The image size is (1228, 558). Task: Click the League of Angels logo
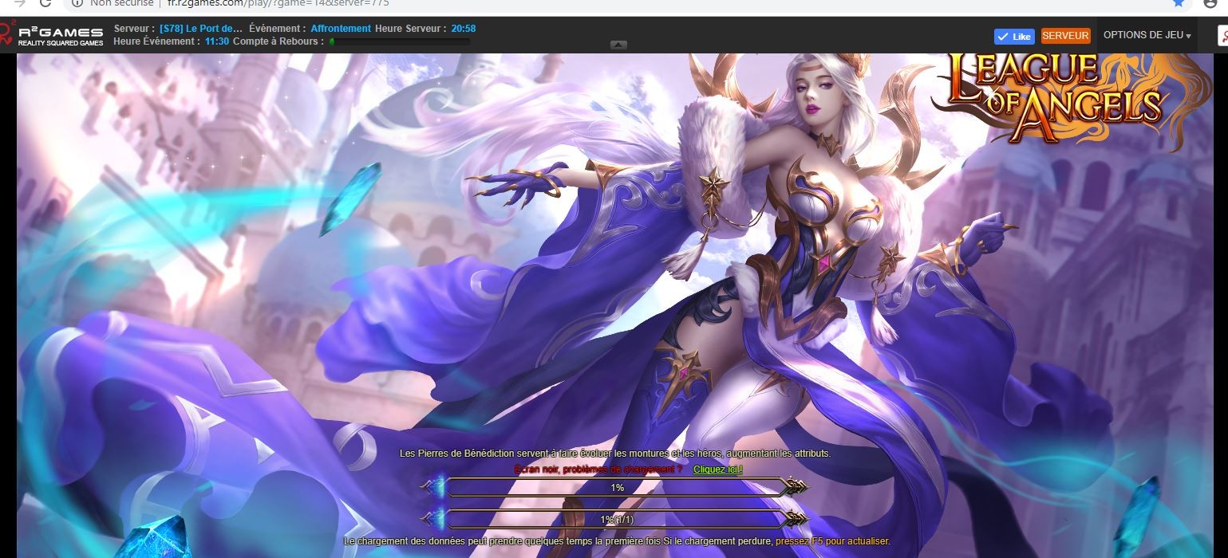click(x=1053, y=96)
